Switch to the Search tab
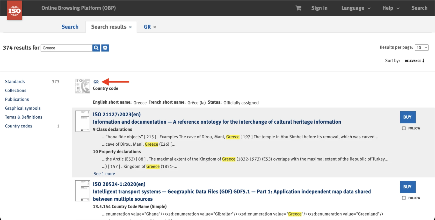The height and width of the screenshot is (220, 435). coord(70,27)
